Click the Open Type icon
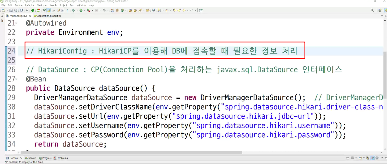 pyautogui.click(x=130, y=10)
